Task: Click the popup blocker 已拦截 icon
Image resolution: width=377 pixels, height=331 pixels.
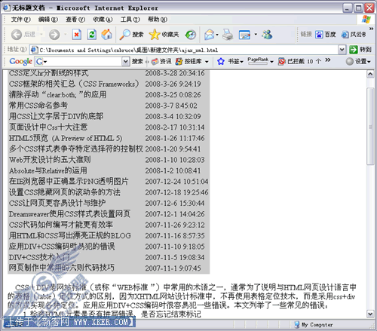Action: pyautogui.click(x=281, y=61)
